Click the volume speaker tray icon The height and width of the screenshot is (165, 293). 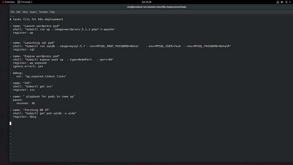(x=282, y=2)
